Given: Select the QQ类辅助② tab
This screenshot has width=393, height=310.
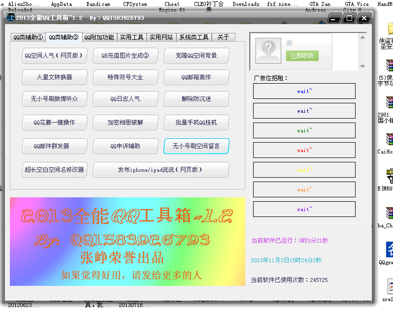Looking at the screenshot, I should 64,37.
